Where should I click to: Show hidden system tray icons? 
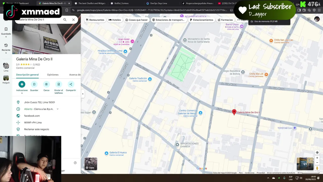(x=268, y=178)
